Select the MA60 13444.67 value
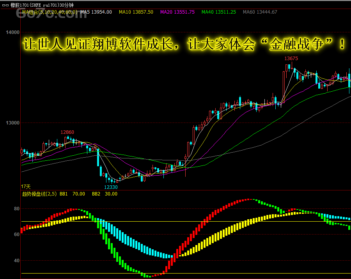This screenshot has height=279, width=351. 260,12
